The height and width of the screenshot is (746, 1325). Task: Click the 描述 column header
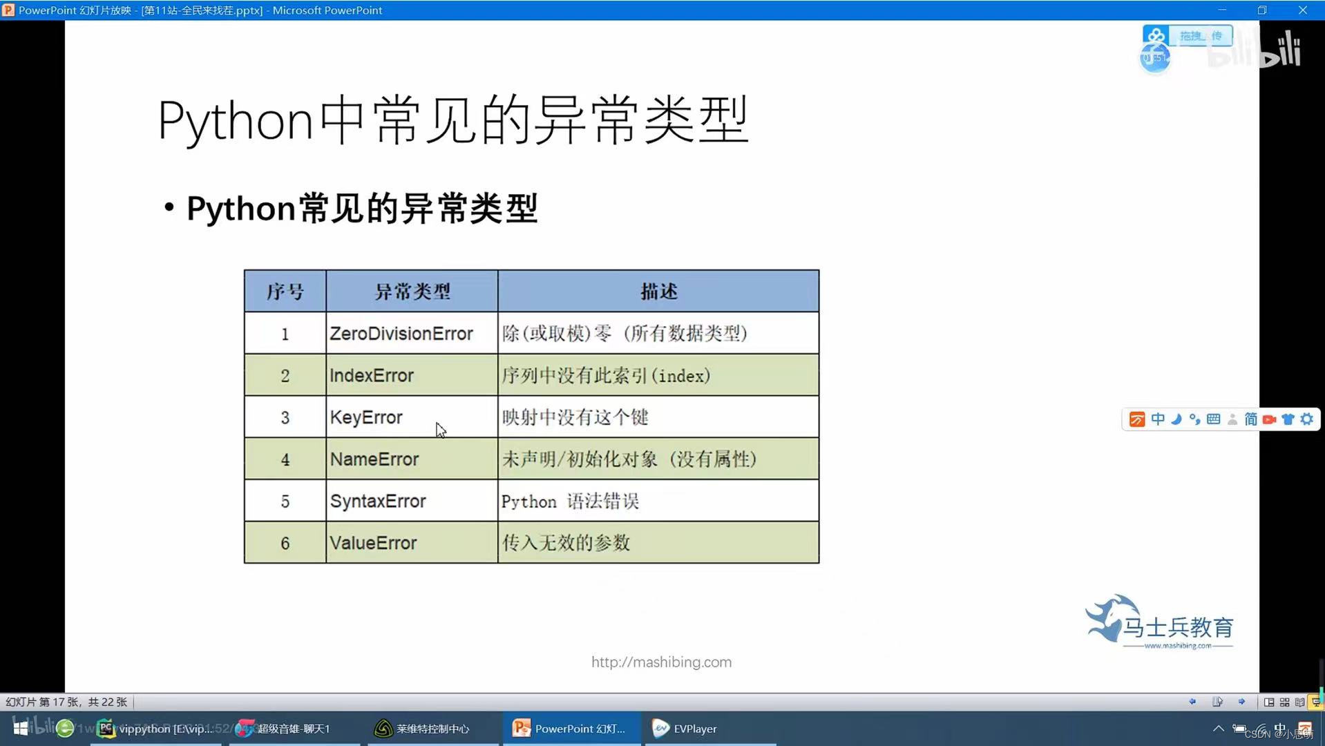coord(658,291)
